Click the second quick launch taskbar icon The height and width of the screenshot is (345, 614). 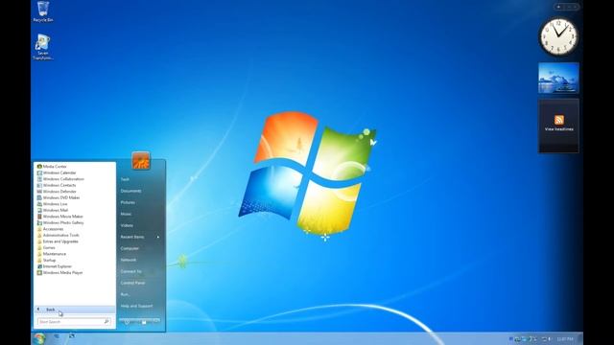pos(72,336)
